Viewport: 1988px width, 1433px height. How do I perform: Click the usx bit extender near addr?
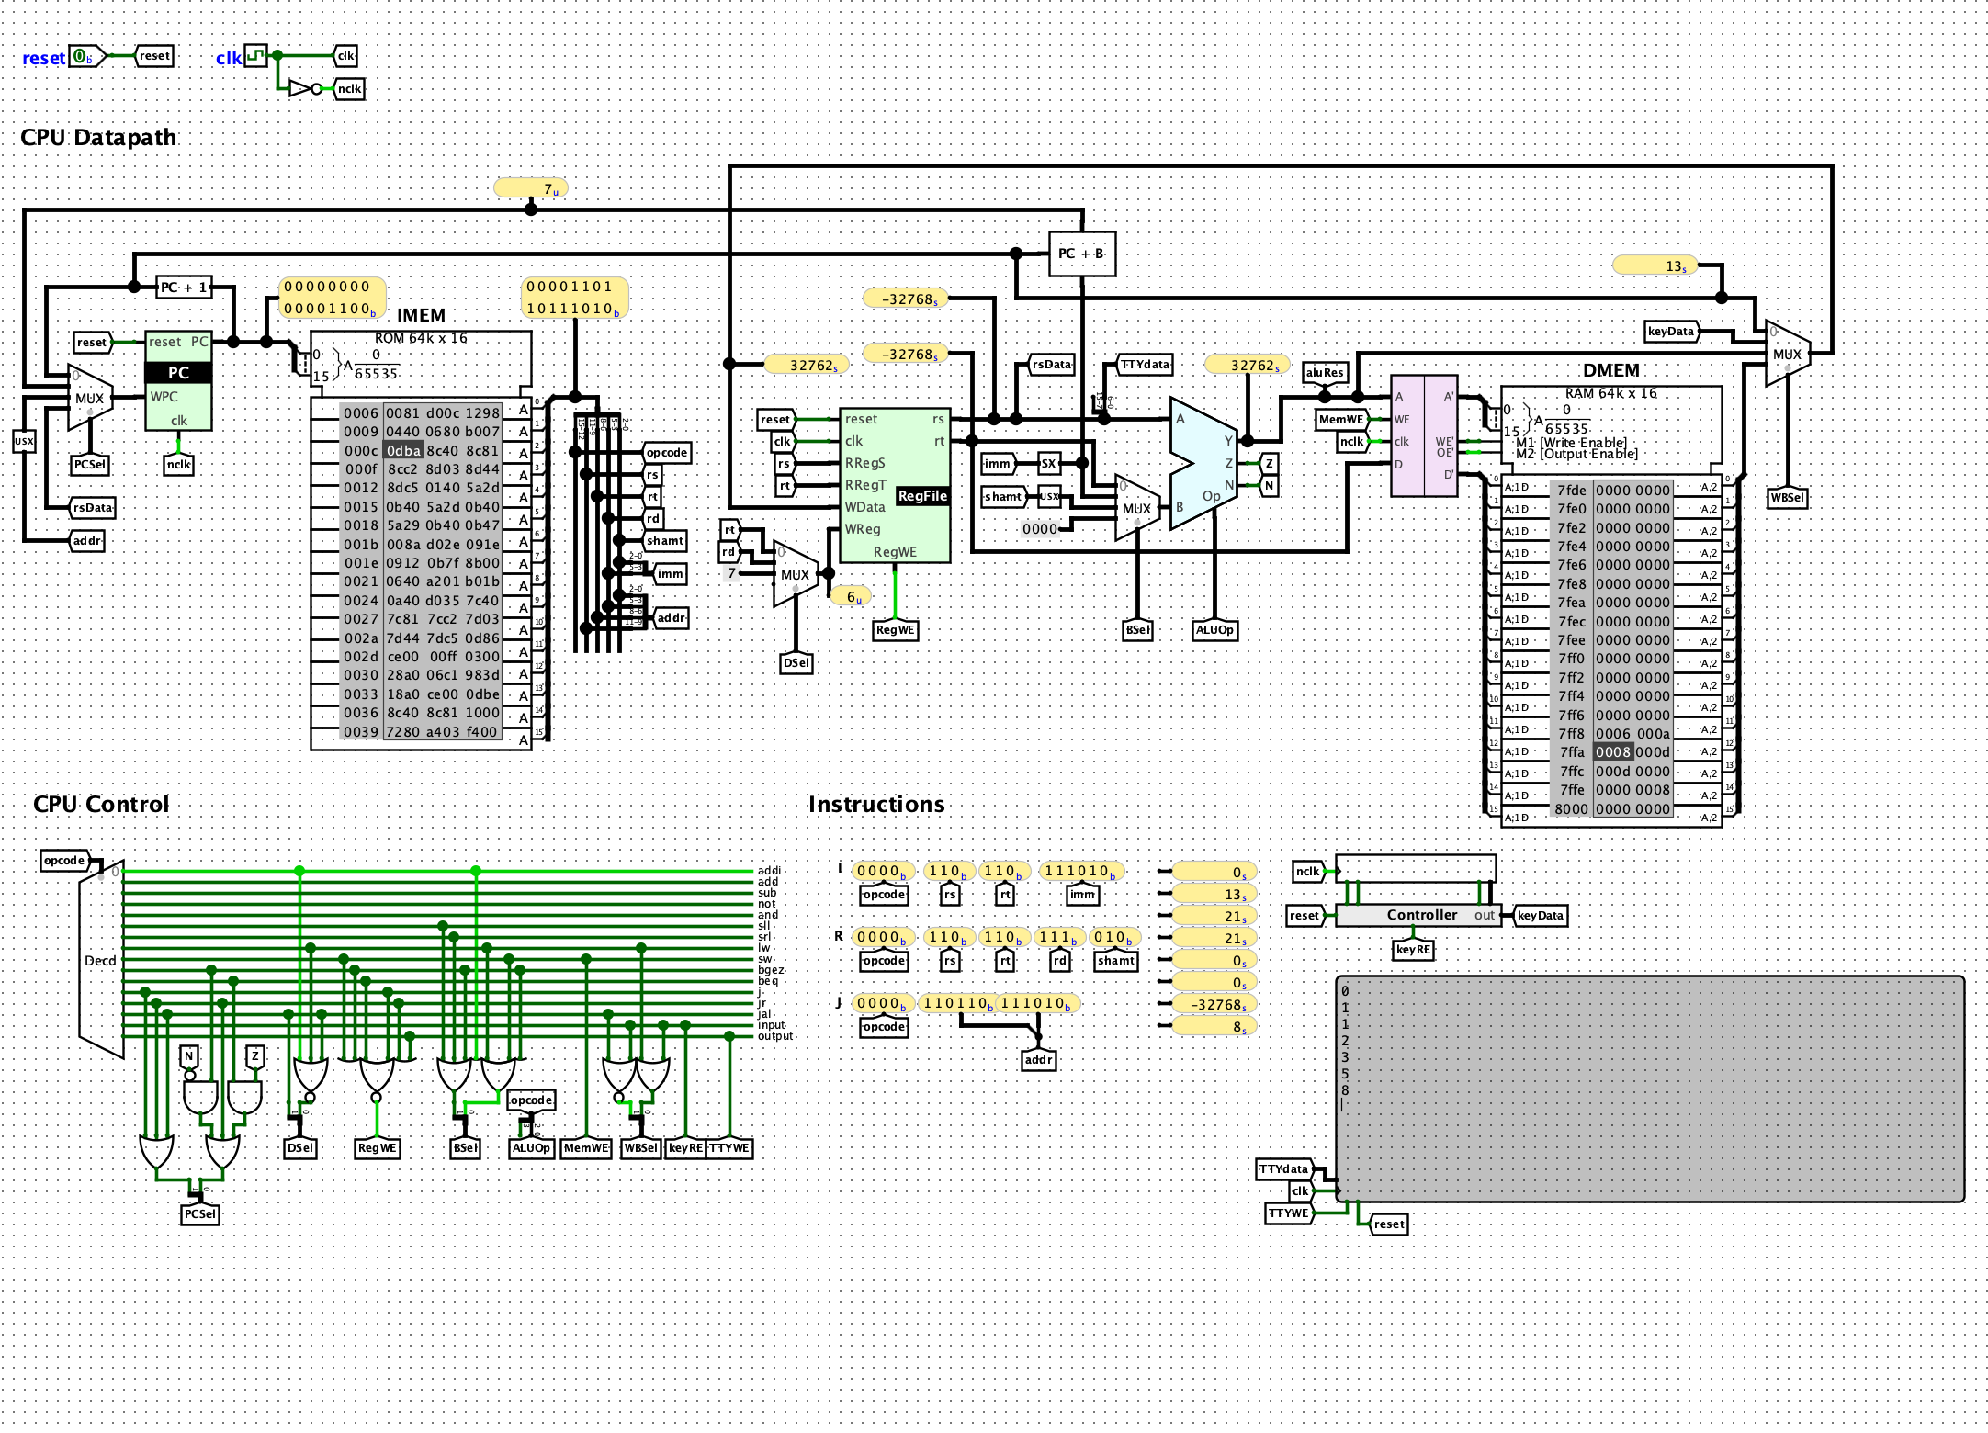[x=24, y=441]
